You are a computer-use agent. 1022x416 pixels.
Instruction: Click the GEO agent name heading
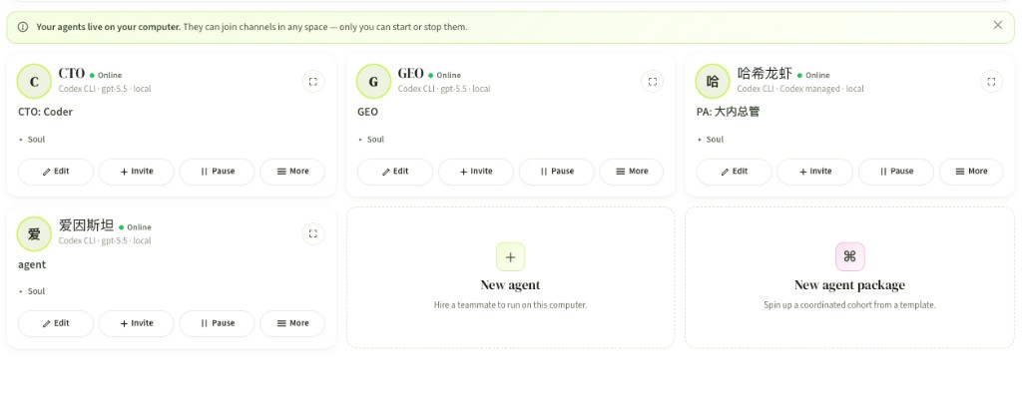[x=410, y=74]
